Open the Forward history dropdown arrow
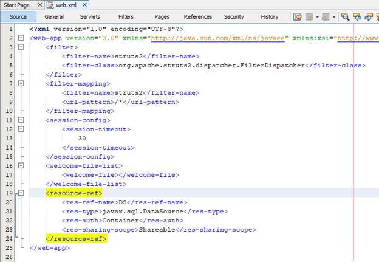Screen dimensions: 379x262 [334, 17]
